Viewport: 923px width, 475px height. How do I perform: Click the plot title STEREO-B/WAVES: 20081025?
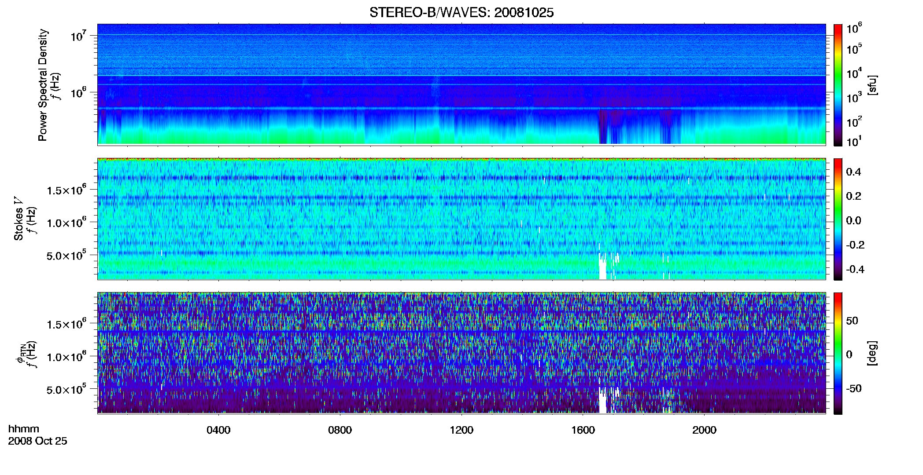click(461, 12)
